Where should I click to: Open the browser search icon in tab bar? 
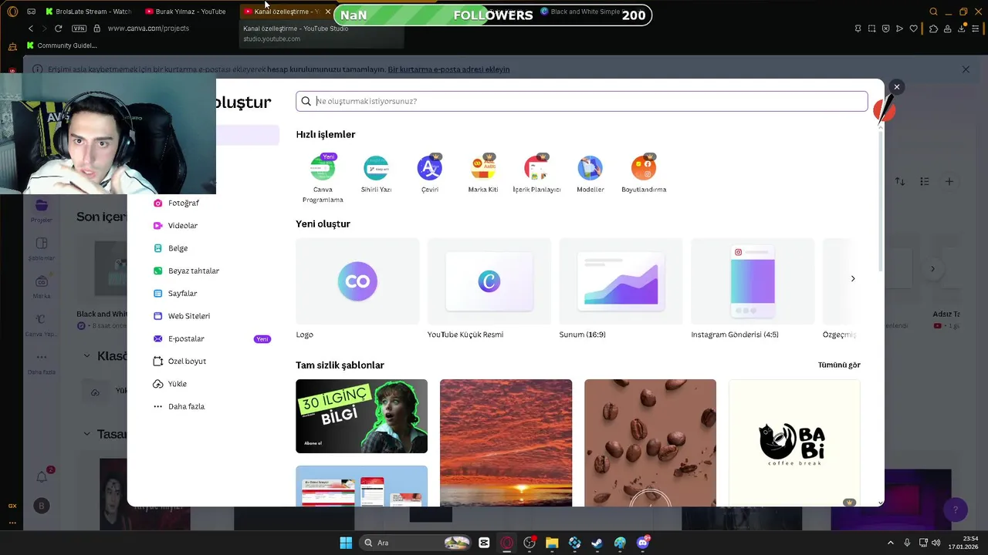pyautogui.click(x=933, y=12)
